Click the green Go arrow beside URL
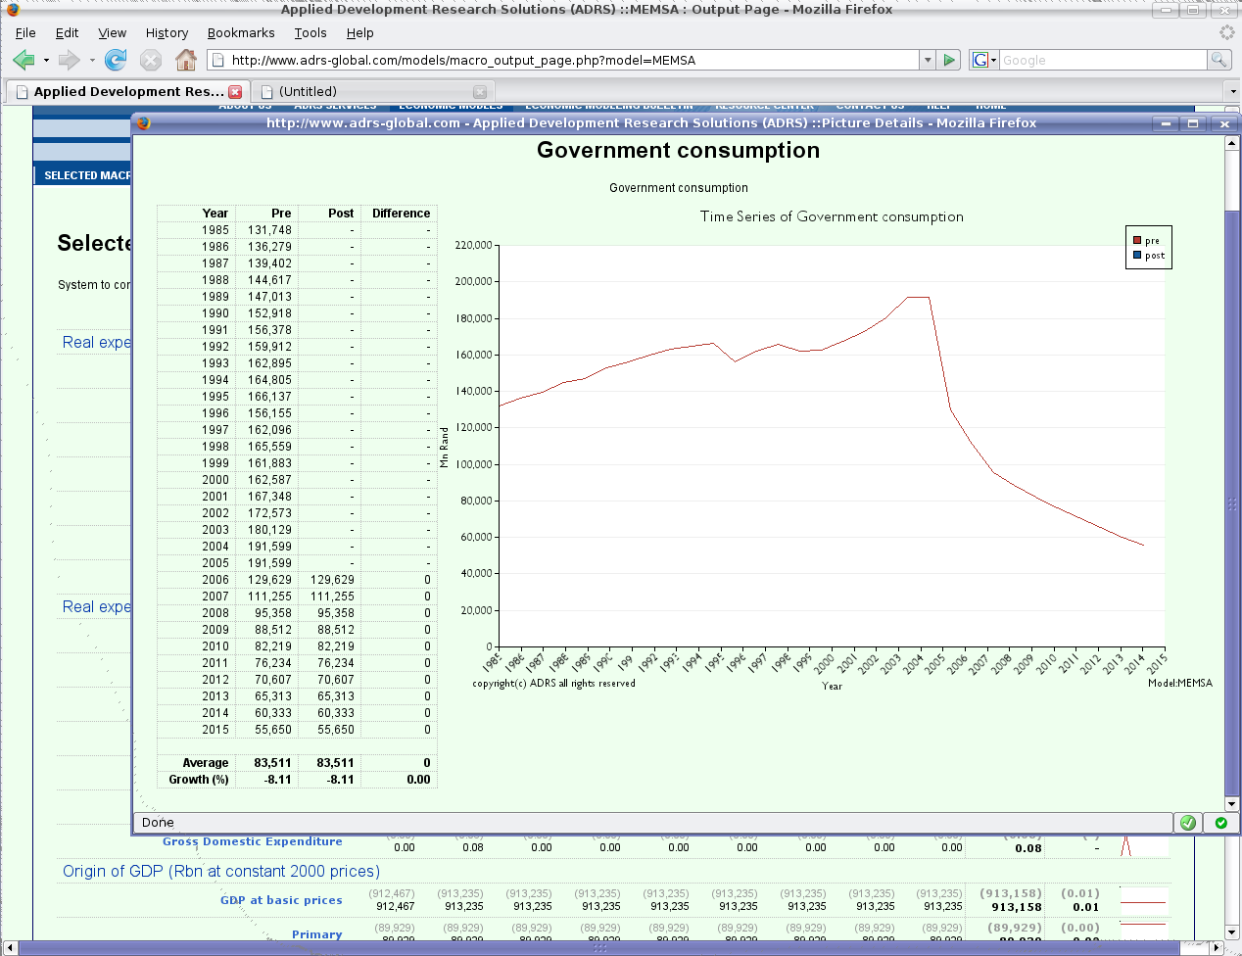1242x956 pixels. click(948, 61)
